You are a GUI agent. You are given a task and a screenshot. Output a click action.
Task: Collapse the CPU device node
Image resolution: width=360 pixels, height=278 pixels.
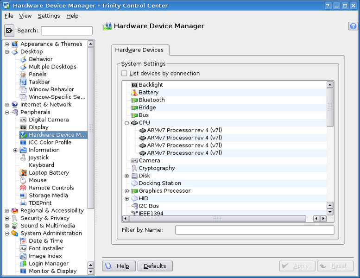[x=127, y=123]
